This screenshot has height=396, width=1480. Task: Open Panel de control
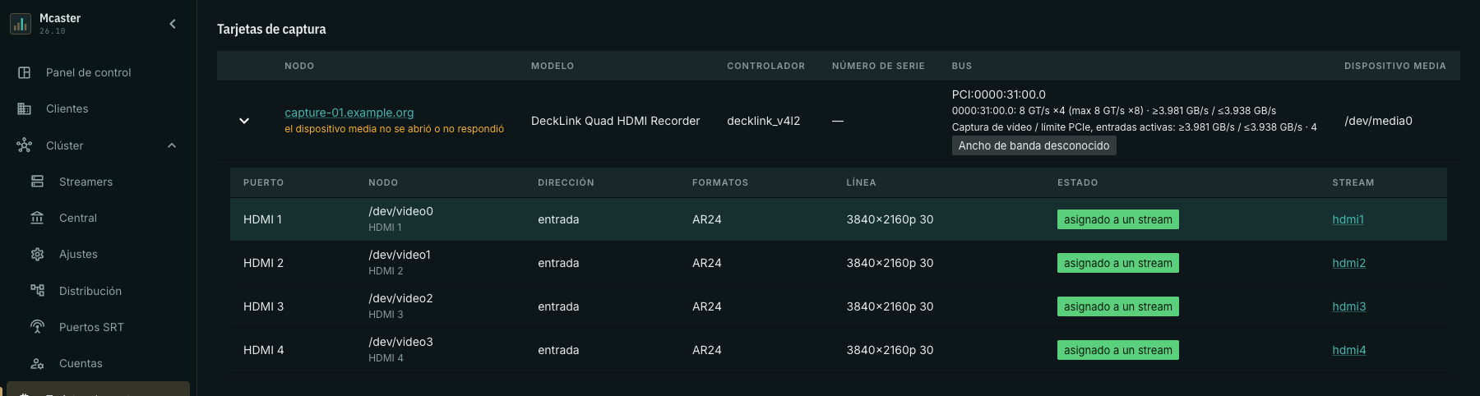point(88,72)
